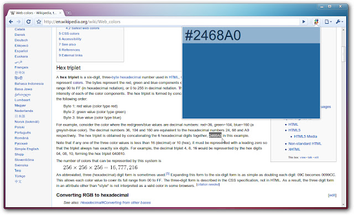Switch language to Español
Screen dimensions: 354x215
coord(21,51)
